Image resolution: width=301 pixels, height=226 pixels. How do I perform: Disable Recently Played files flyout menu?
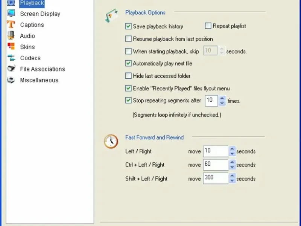coord(128,88)
